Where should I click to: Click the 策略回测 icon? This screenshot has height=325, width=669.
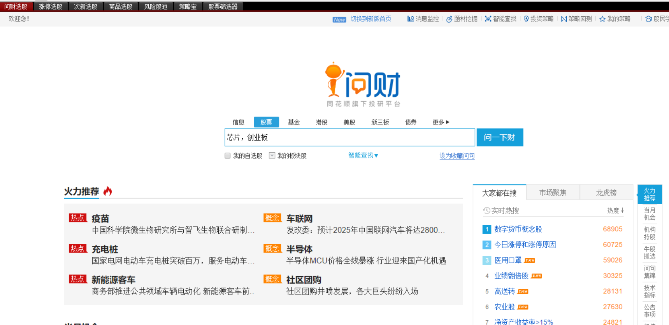coord(564,19)
